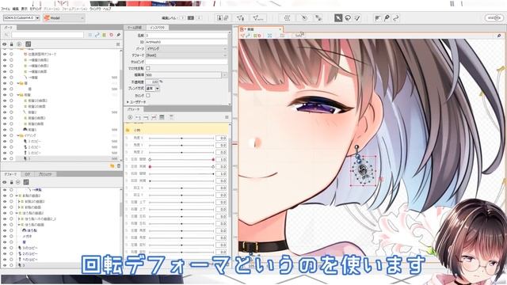Click the focus icon in canvas toolbar
Viewport: 507px width, 285px height.
point(269,36)
